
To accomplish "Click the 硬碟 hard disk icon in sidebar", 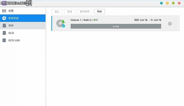I will (4, 25).
